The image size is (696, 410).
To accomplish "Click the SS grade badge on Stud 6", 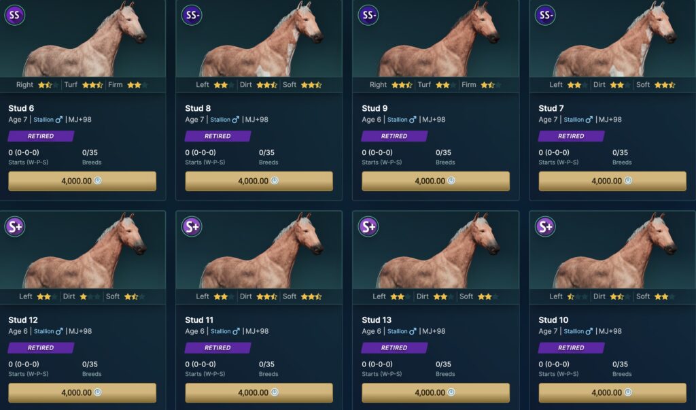I will [x=15, y=15].
